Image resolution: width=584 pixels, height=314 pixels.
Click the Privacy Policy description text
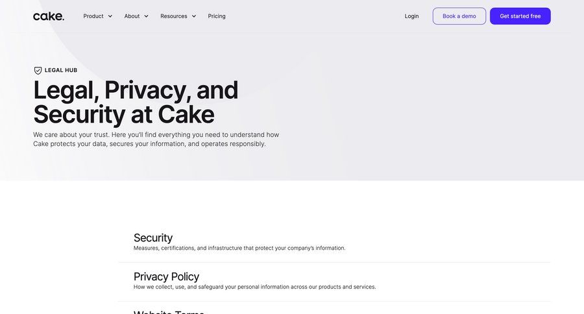[254, 287]
